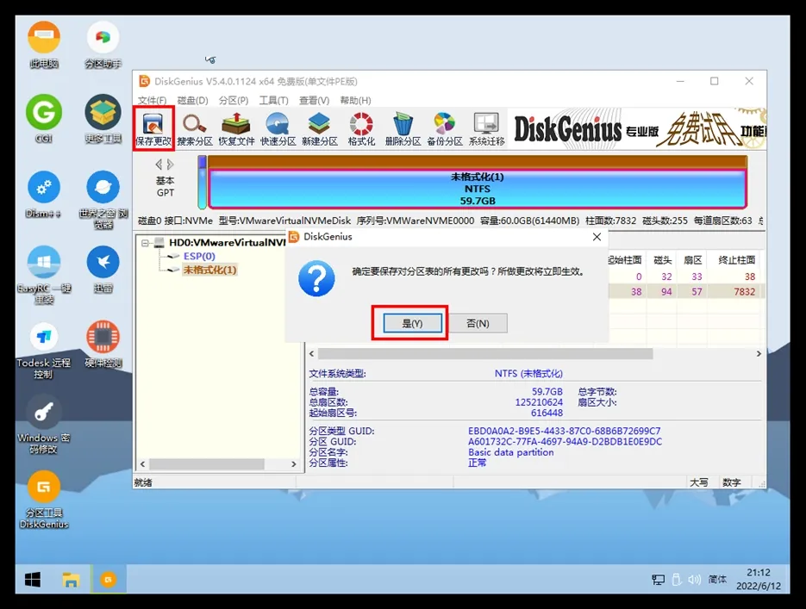The image size is (806, 609).
Task: Click the 删除分区 (Delete Partition) icon
Action: click(x=403, y=128)
